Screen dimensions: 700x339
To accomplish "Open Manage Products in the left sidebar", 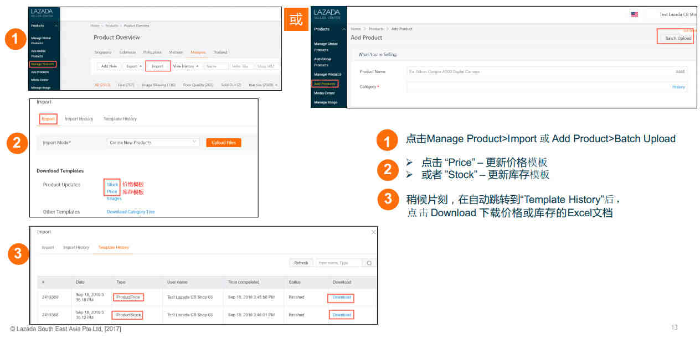I will [43, 64].
